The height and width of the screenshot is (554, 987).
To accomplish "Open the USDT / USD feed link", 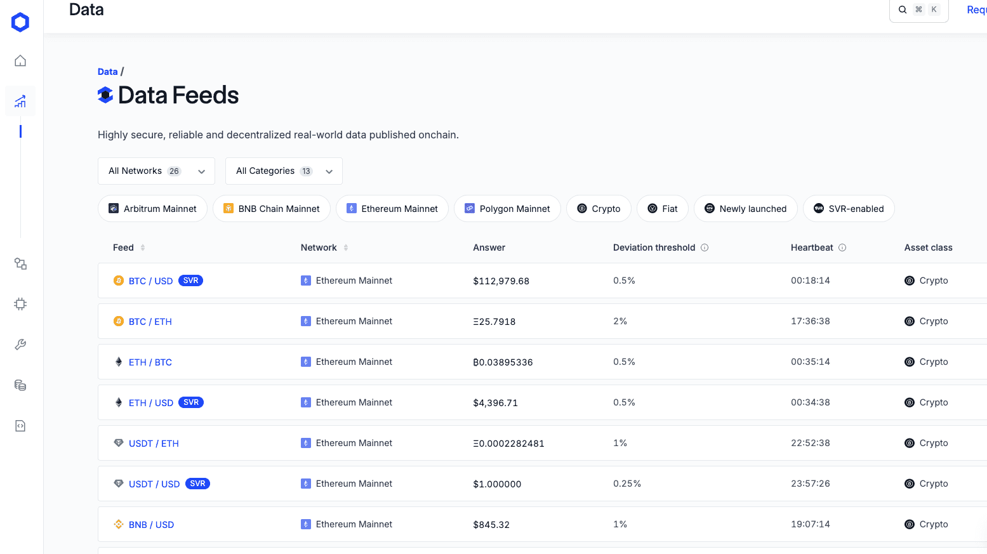I will (x=154, y=484).
